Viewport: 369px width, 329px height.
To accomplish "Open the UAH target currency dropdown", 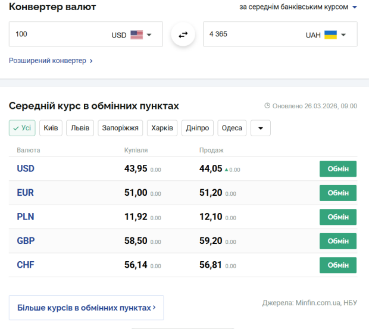I will (x=343, y=35).
